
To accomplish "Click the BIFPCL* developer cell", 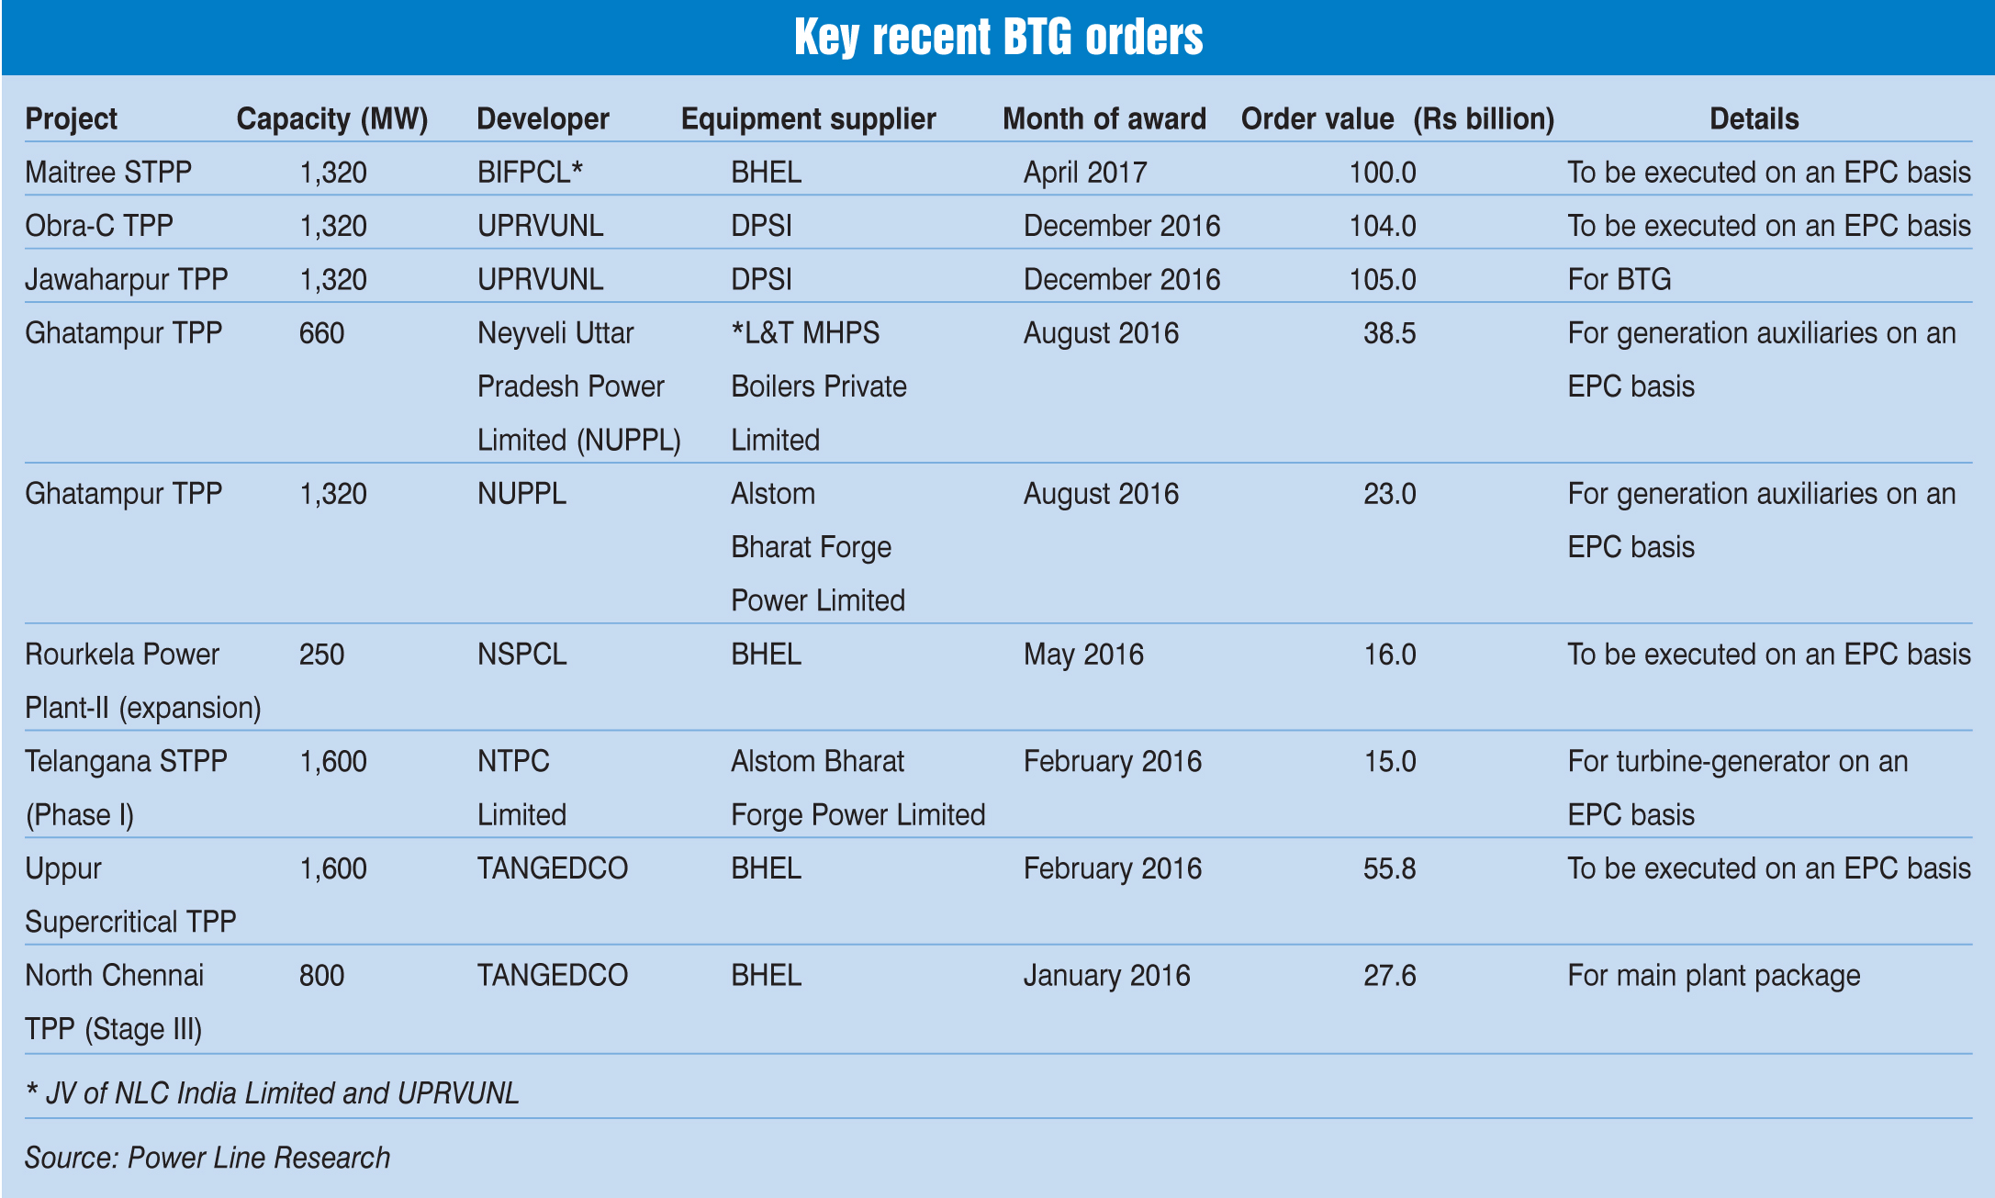I will [530, 172].
